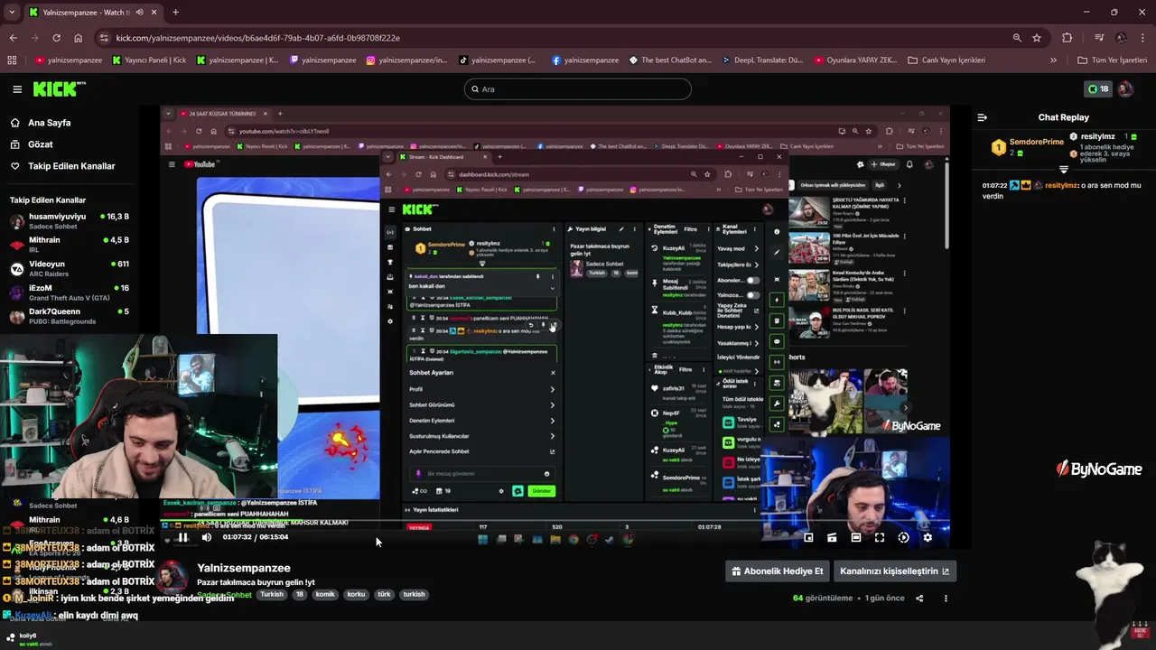The height and width of the screenshot is (650, 1156).
Task: Open the browser home page
Action: 78,38
